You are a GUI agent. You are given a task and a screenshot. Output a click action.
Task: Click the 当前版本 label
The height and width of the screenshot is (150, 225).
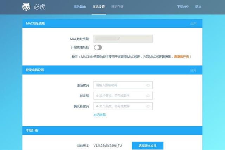(x=83, y=146)
